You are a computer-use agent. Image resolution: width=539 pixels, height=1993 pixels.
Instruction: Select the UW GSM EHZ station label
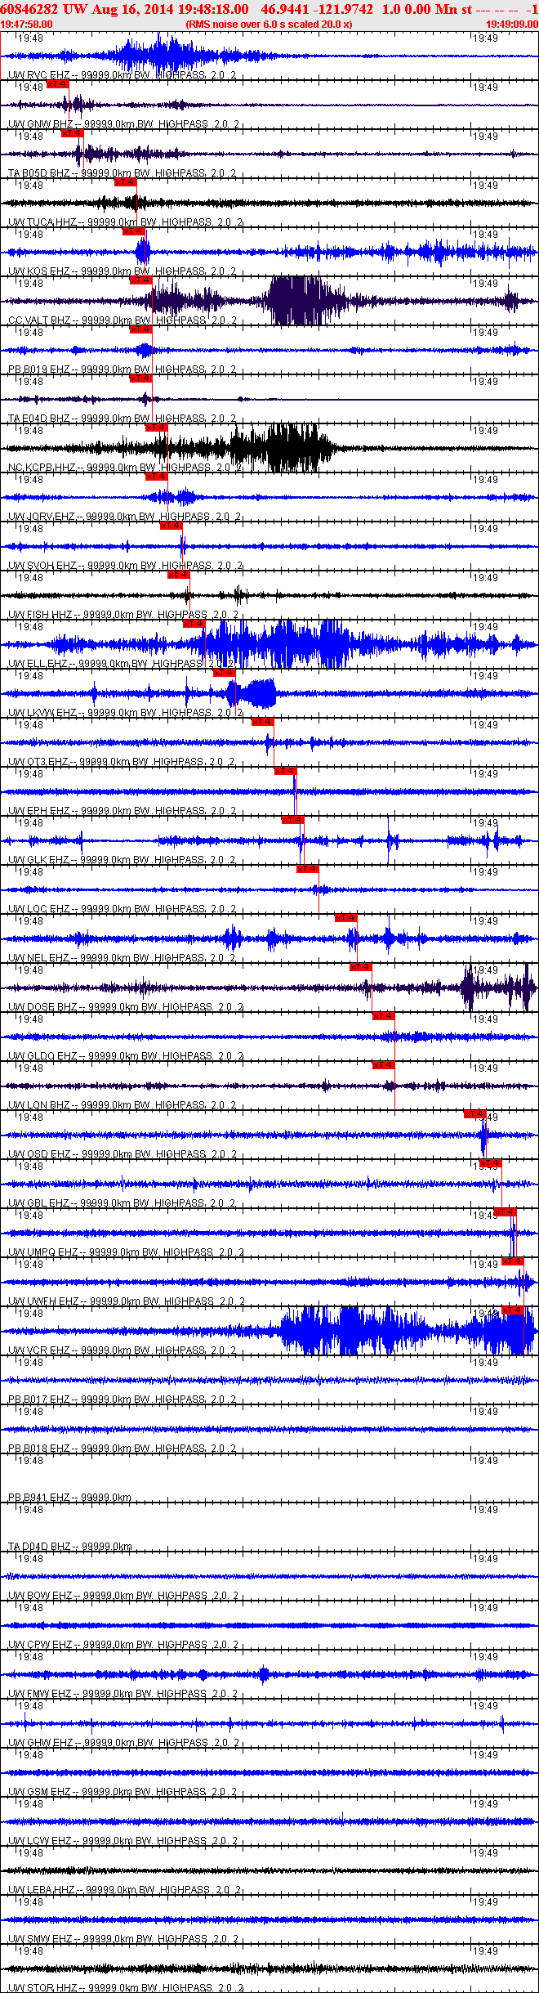pos(40,1792)
